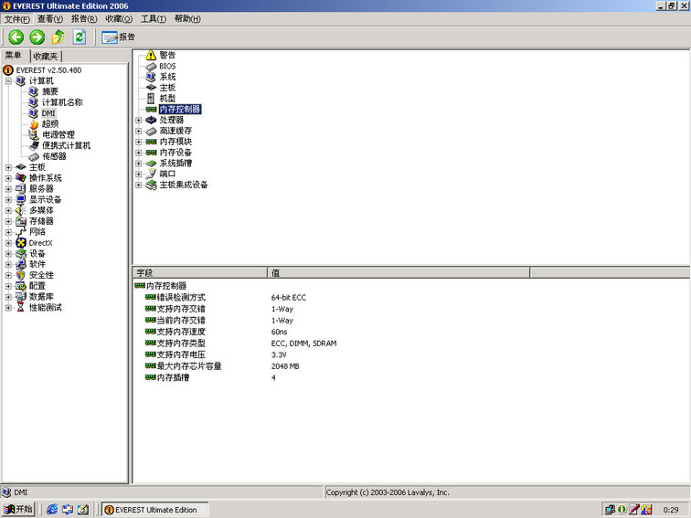Click the 便携式计算机 laptop icon
Image resolution: width=691 pixels, height=518 pixels.
click(x=34, y=146)
